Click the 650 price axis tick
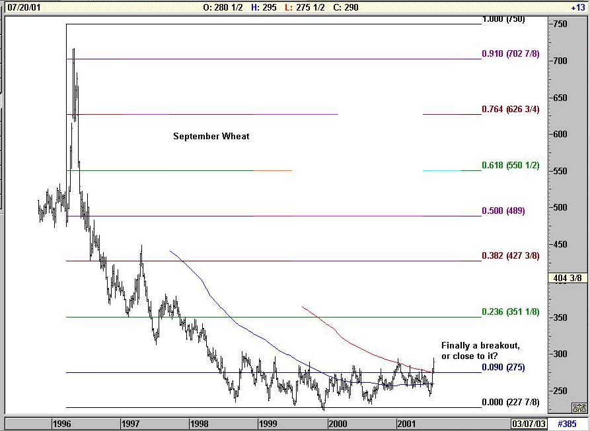Screen dimensions: 590x431 [x=560, y=98]
